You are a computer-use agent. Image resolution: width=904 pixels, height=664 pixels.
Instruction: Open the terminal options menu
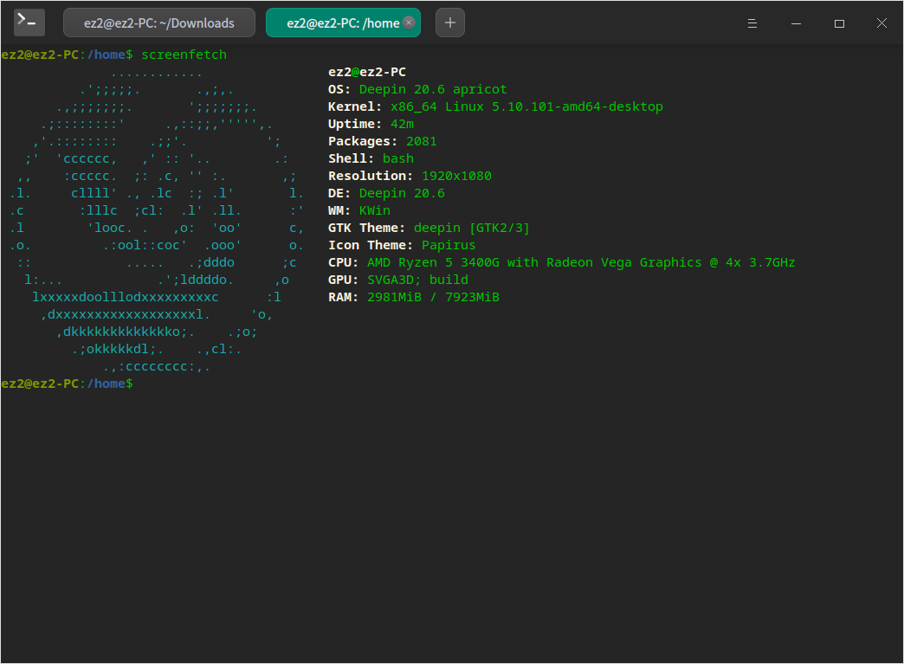pos(752,23)
